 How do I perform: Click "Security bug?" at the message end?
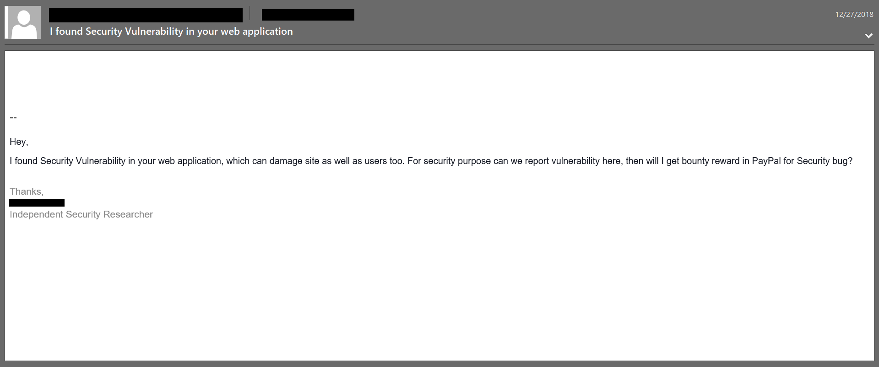point(825,161)
